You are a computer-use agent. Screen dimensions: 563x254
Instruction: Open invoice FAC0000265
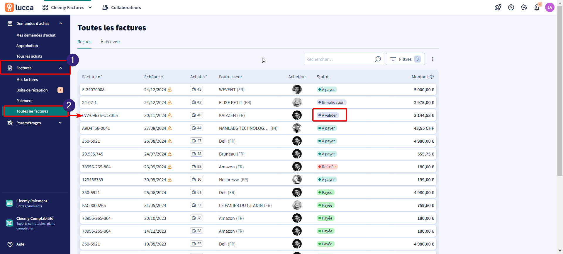[x=94, y=205]
